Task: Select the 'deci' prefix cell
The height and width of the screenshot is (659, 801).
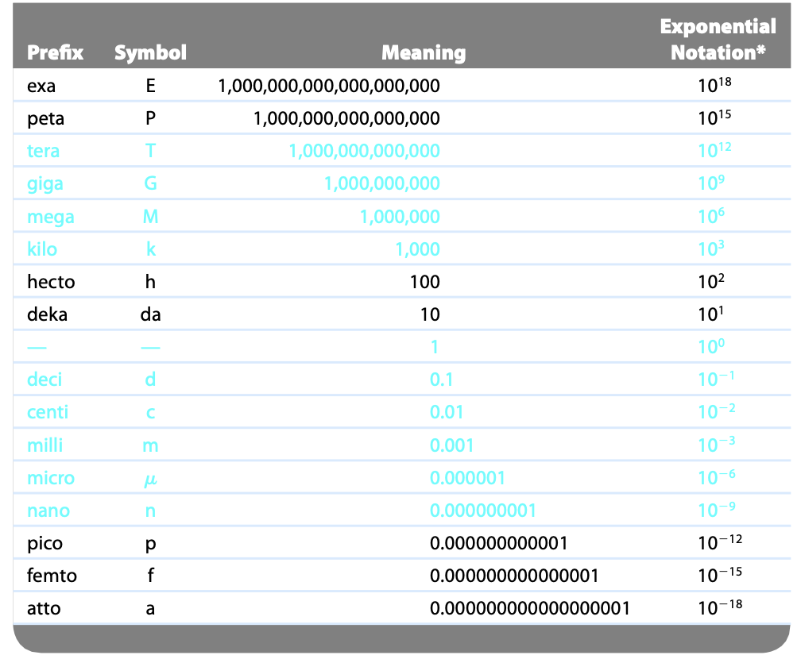Action: coord(44,380)
